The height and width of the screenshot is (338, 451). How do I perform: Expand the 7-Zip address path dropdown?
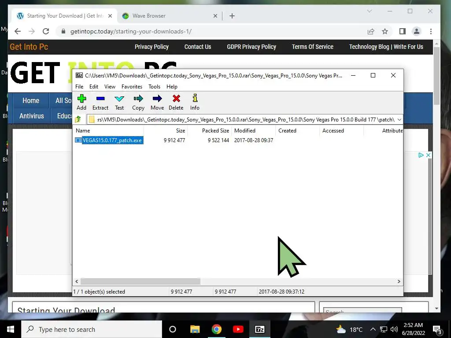click(399, 120)
